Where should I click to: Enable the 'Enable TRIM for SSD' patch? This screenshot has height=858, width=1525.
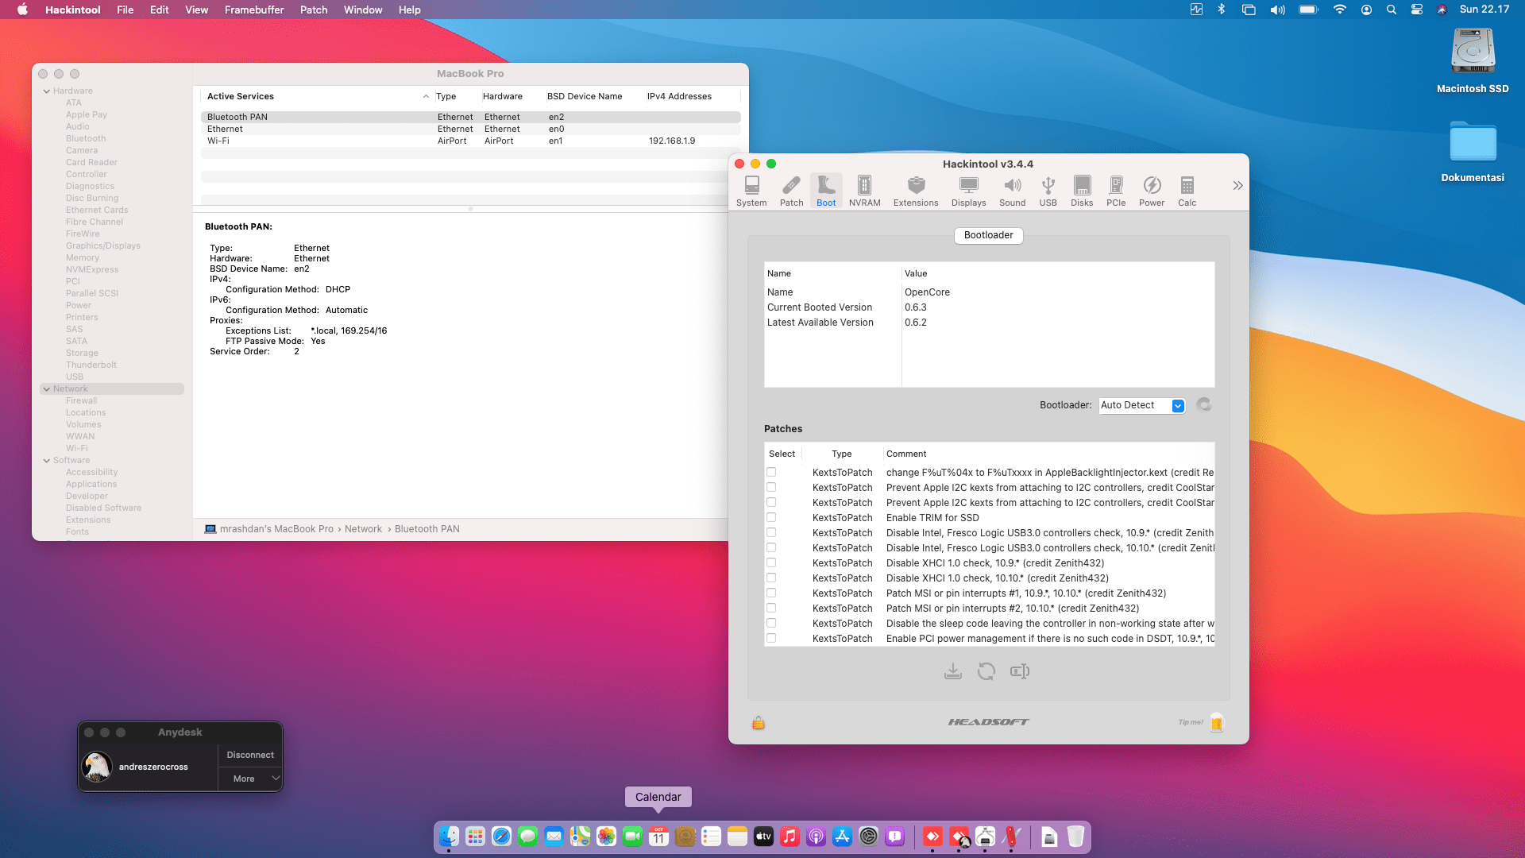pos(771,517)
